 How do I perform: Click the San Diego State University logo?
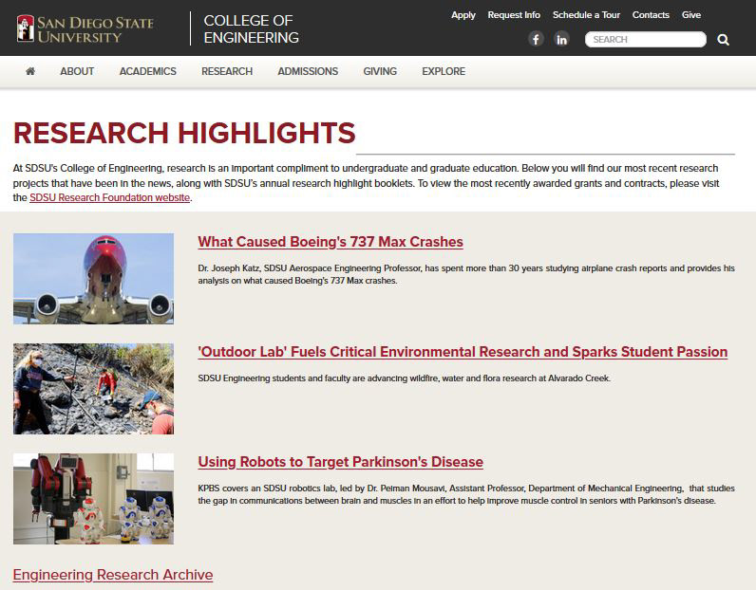(85, 28)
